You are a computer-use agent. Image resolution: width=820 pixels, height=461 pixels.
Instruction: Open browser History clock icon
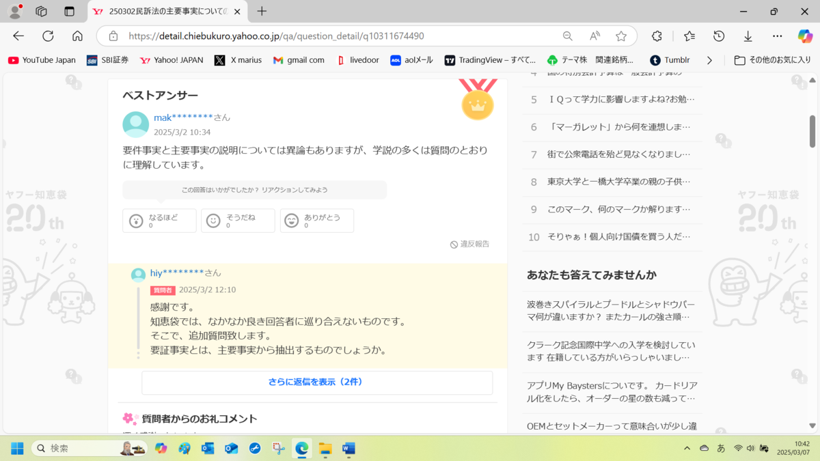(719, 36)
